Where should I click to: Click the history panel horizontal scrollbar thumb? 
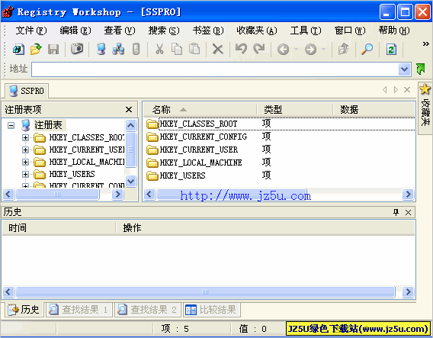coord(205,292)
